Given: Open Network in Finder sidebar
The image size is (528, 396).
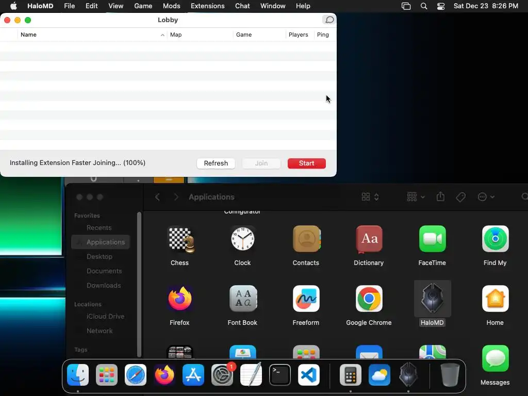Looking at the screenshot, I should point(100,331).
